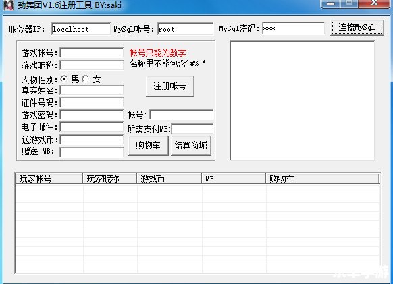
Task: Click the 游戏帐号 input field
Action: [91, 53]
